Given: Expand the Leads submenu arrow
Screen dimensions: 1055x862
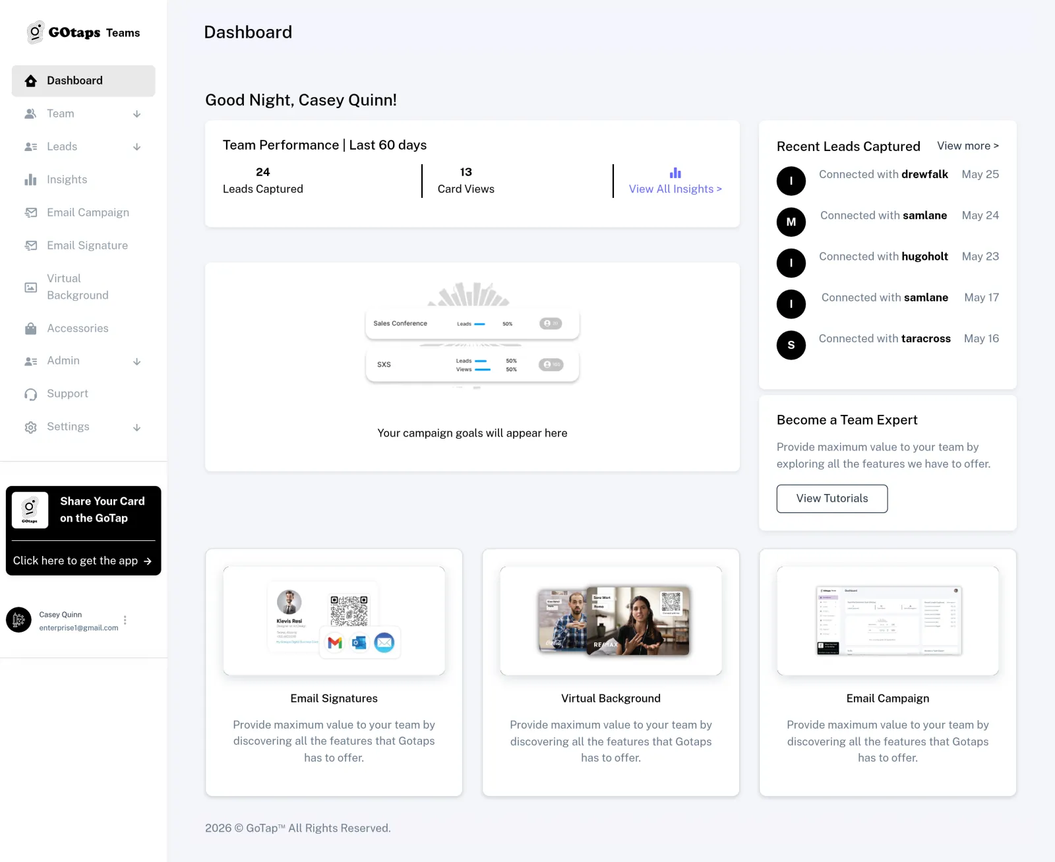Looking at the screenshot, I should click(137, 147).
